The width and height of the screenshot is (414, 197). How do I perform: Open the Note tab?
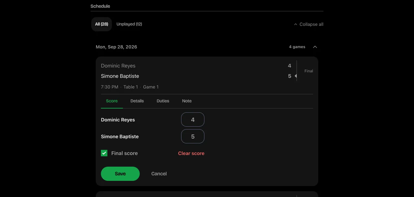(x=187, y=101)
